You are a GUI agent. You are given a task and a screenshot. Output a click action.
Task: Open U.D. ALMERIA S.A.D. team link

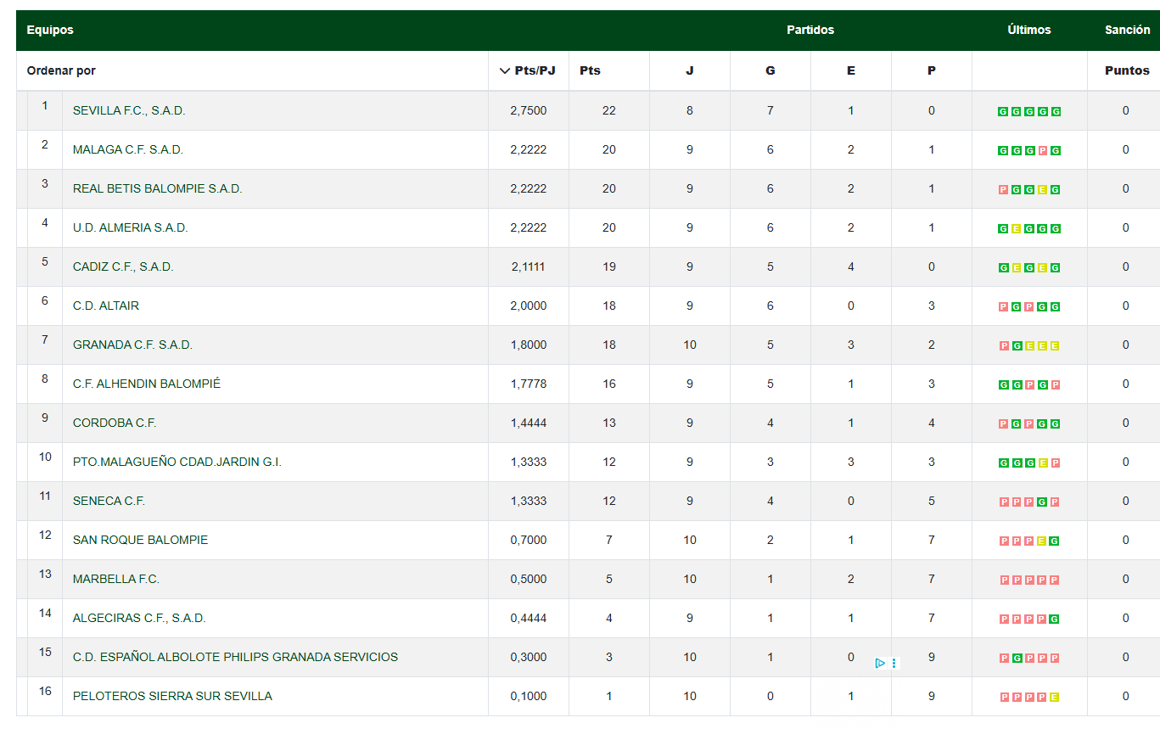pyautogui.click(x=131, y=227)
